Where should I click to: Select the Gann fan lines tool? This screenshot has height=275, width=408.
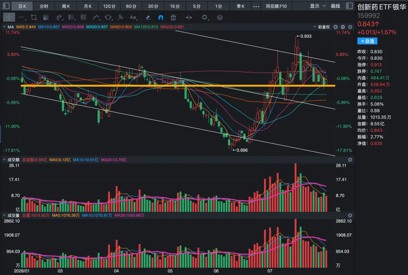[46, 17]
